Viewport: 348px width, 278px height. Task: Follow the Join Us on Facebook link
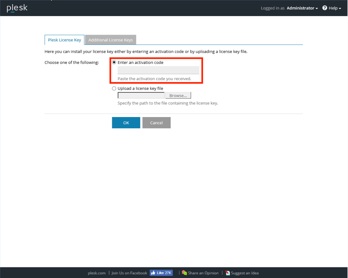tap(129, 273)
